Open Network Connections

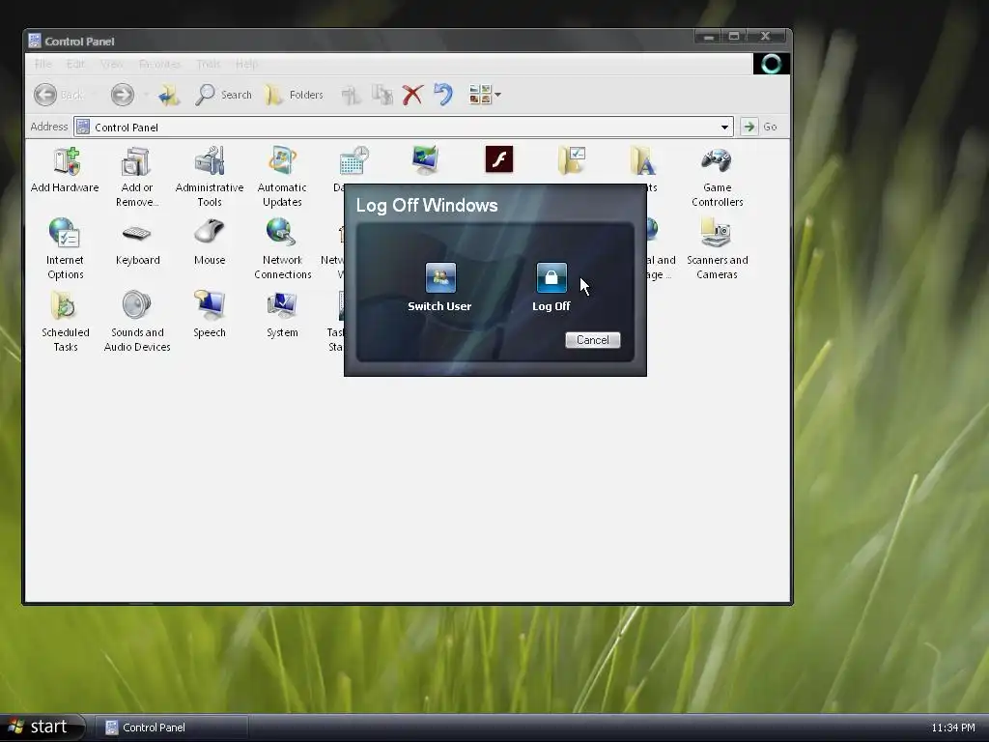pyautogui.click(x=283, y=250)
